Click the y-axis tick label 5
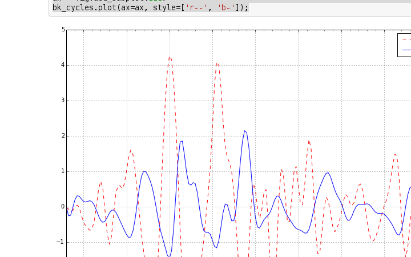 pos(63,30)
